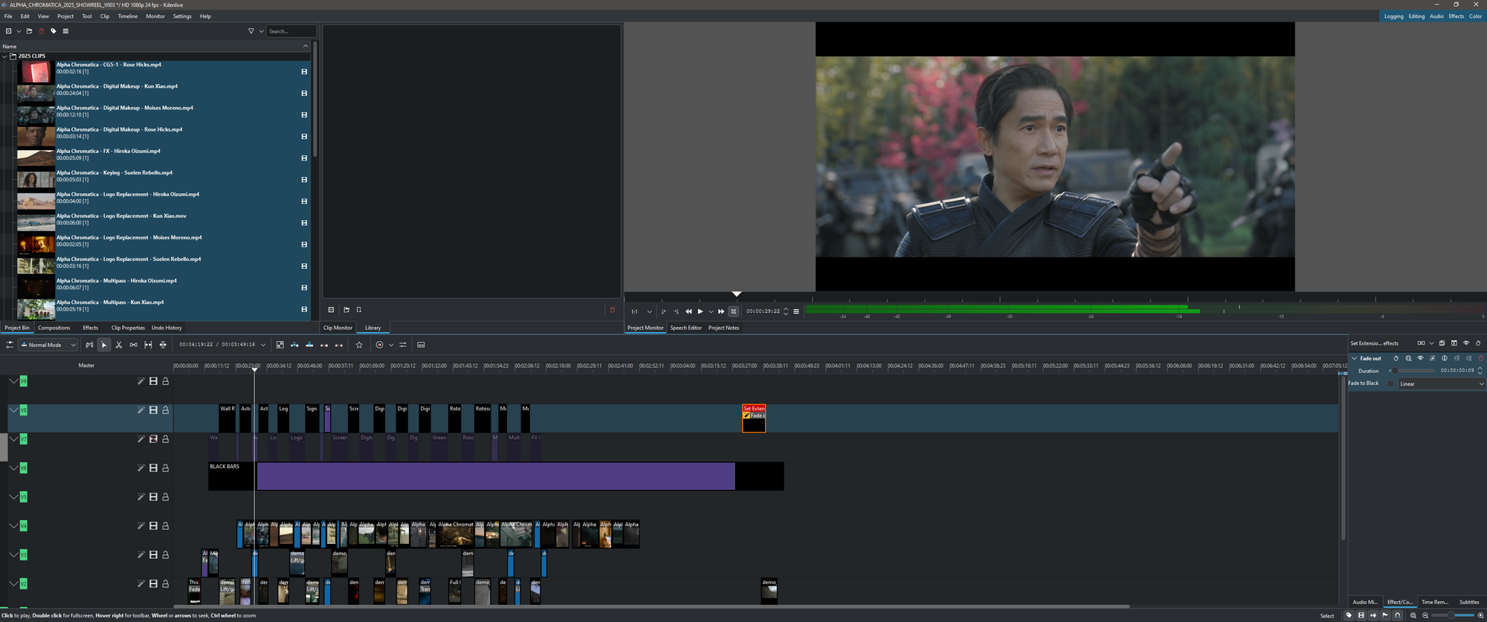Click the Set zone in icon
The height and width of the screenshot is (622, 1487).
click(664, 311)
